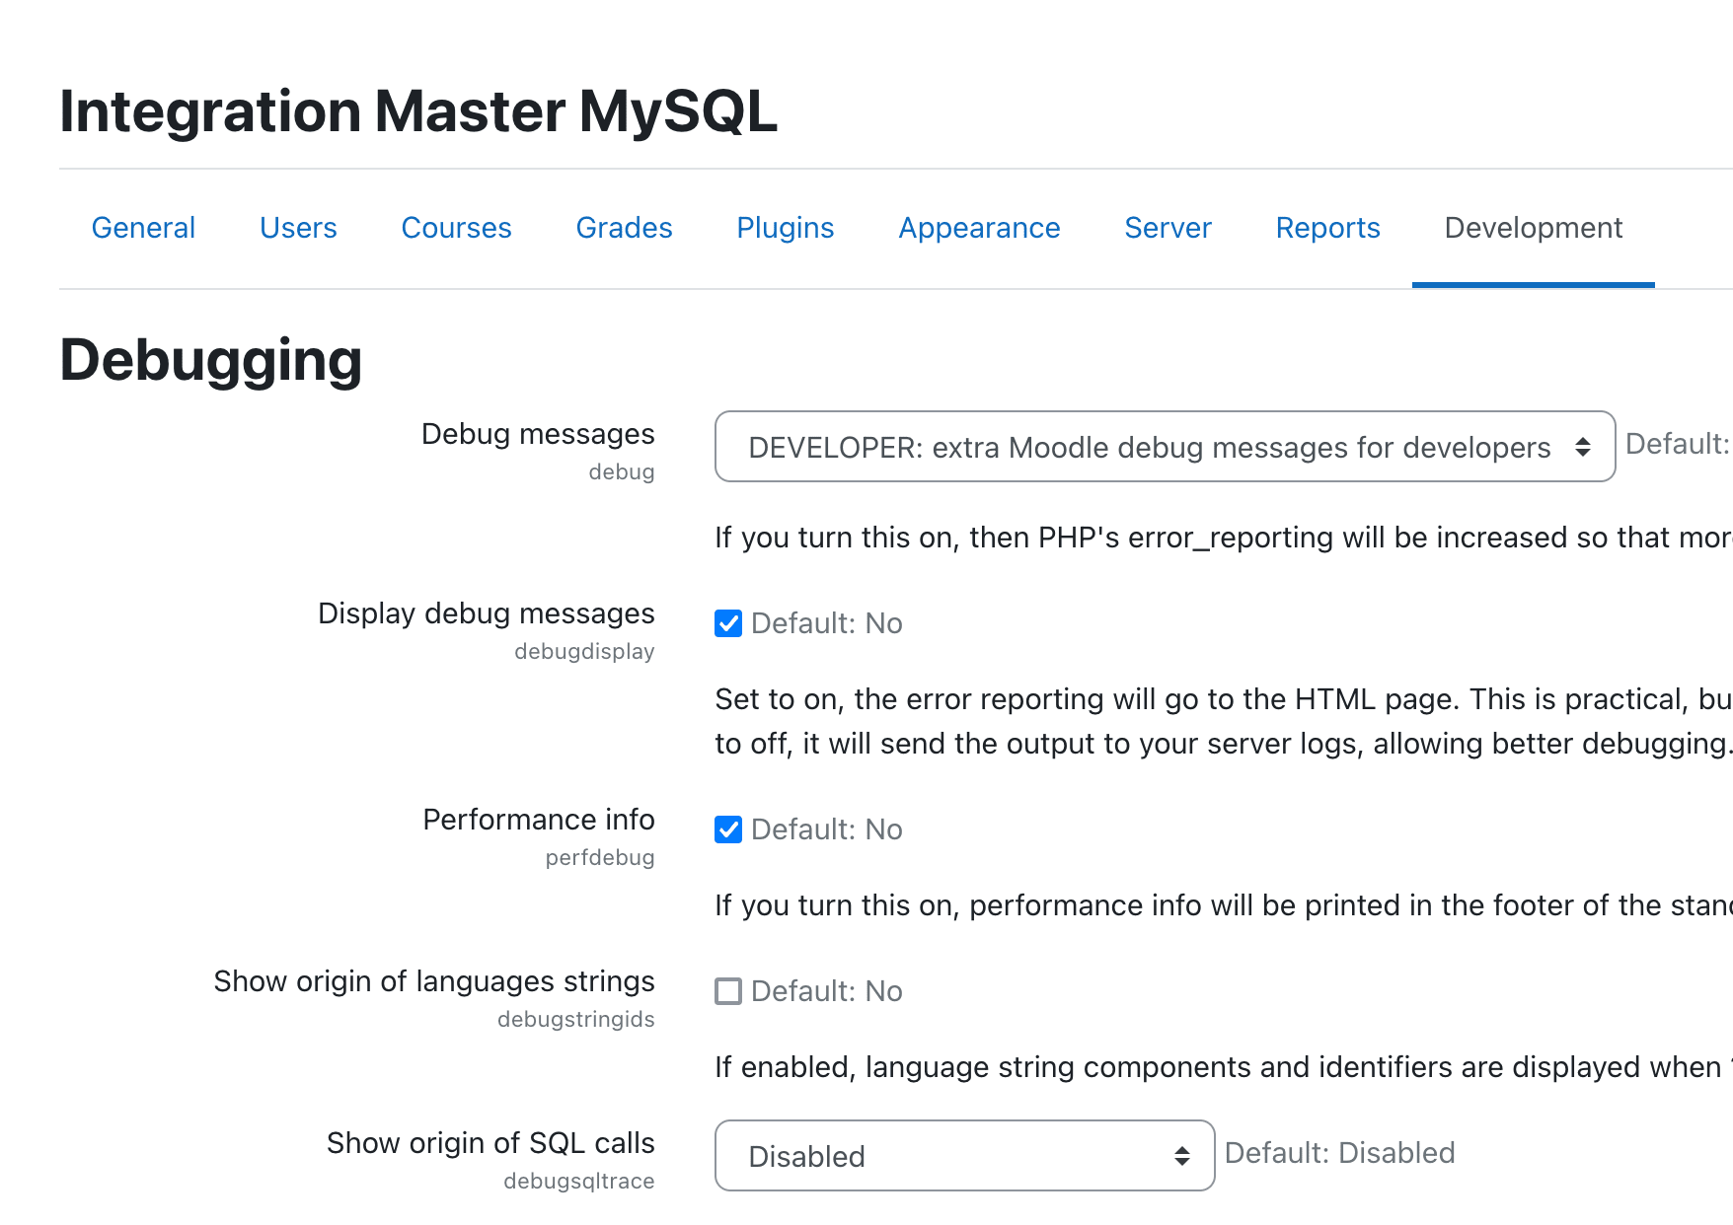The height and width of the screenshot is (1225, 1733).
Task: Switch to the Users tab
Action: click(298, 228)
